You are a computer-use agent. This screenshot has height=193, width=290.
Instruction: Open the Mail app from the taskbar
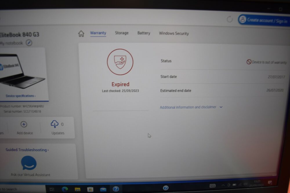[103, 189]
